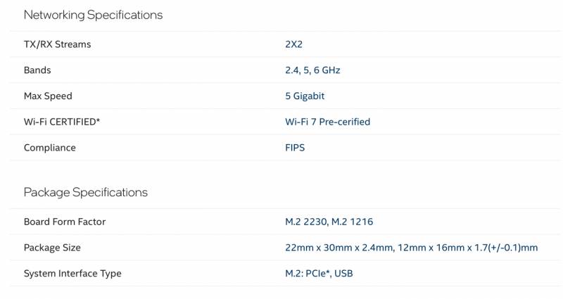This screenshot has width=563, height=299.
Task: Click the System Interface Type label
Action: tap(72, 274)
